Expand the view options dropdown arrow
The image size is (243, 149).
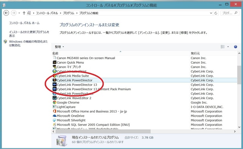pyautogui.click(x=228, y=47)
